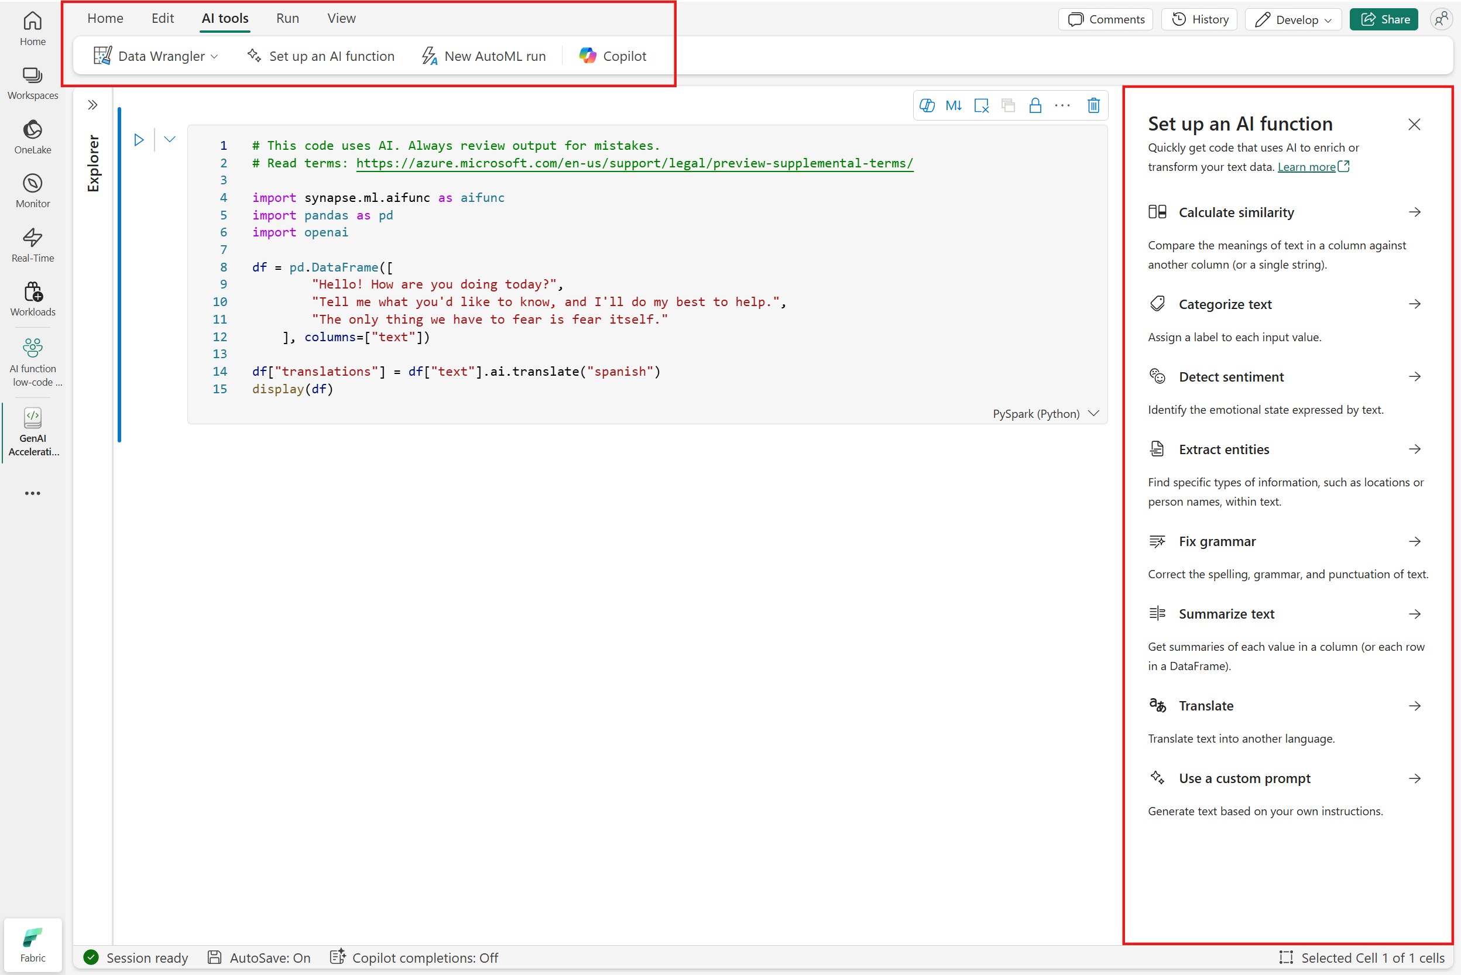Image resolution: width=1461 pixels, height=975 pixels.
Task: Place cursor on import openai line
Action: (x=300, y=232)
